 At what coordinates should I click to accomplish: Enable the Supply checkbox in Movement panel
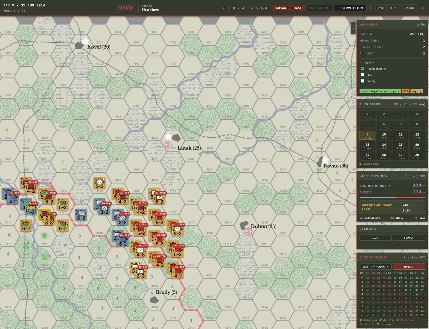362,81
